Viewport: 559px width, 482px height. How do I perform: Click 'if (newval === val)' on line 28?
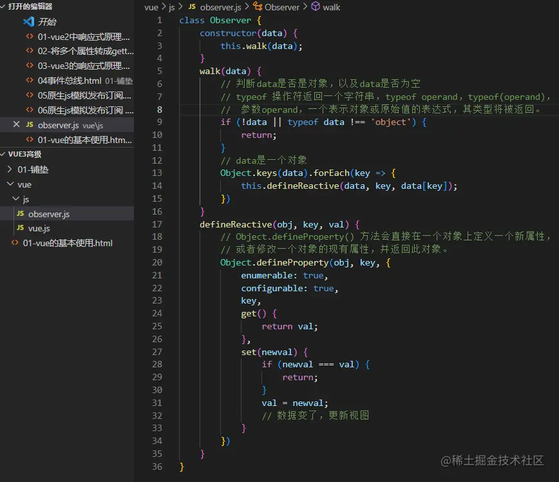coord(310,364)
